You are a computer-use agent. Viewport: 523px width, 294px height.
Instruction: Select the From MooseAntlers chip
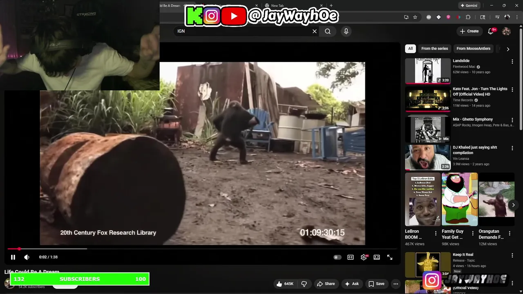(473, 49)
